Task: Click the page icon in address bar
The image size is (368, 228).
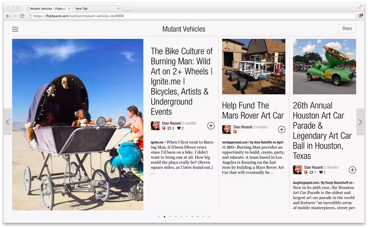Action: click(x=30, y=16)
